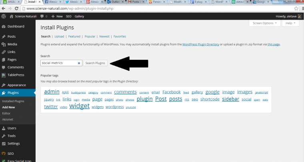Screen dimensions: 304x162
Task: Open the Chrome menu icon
Action: point(303,8)
